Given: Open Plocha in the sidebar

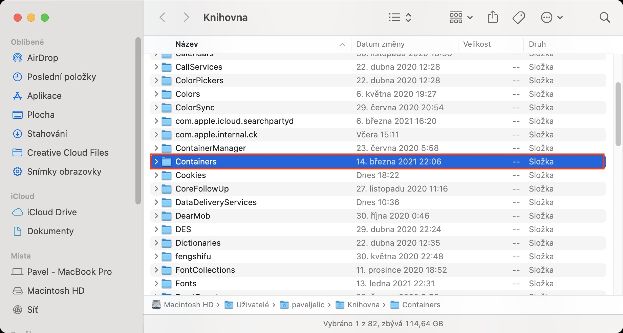Looking at the screenshot, I should (34, 115).
